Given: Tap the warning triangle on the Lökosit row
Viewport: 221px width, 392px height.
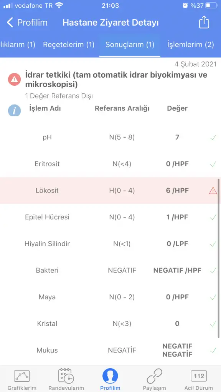Looking at the screenshot, I should click(x=213, y=191).
